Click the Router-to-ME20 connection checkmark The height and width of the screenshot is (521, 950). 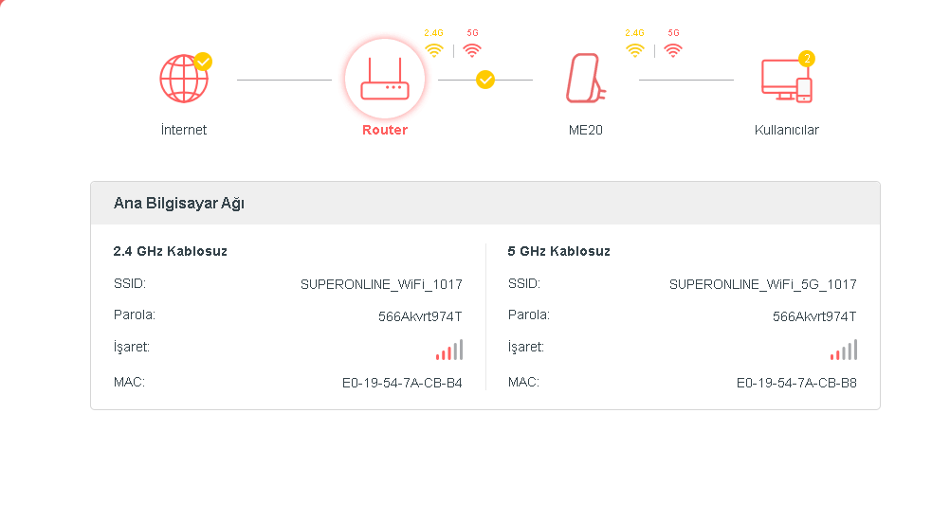(485, 80)
